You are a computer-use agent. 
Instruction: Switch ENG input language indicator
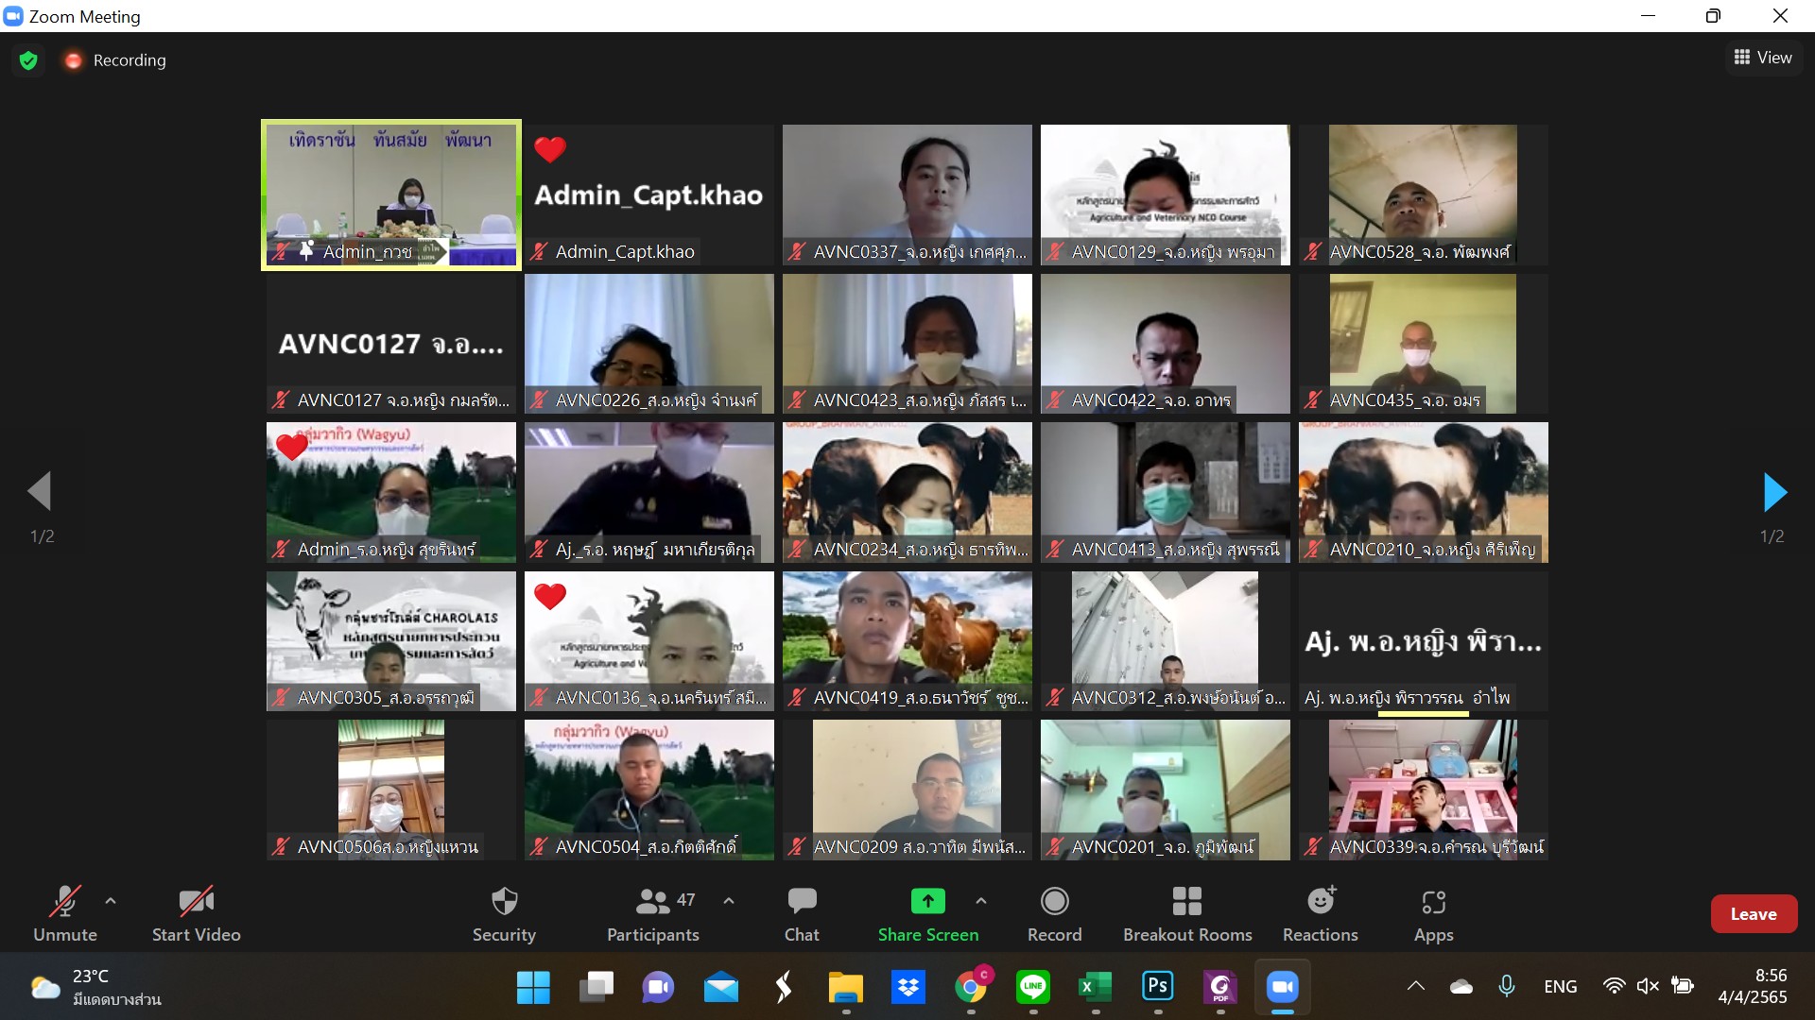pyautogui.click(x=1560, y=986)
